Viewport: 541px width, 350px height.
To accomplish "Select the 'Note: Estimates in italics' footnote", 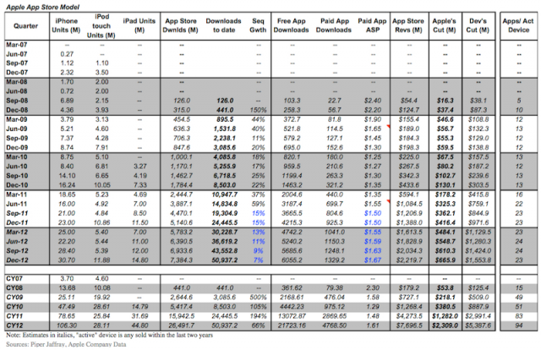I will point(110,335).
